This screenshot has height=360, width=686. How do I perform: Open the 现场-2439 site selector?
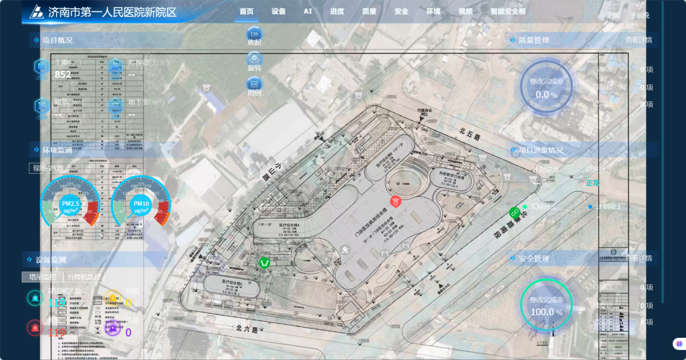click(x=48, y=168)
